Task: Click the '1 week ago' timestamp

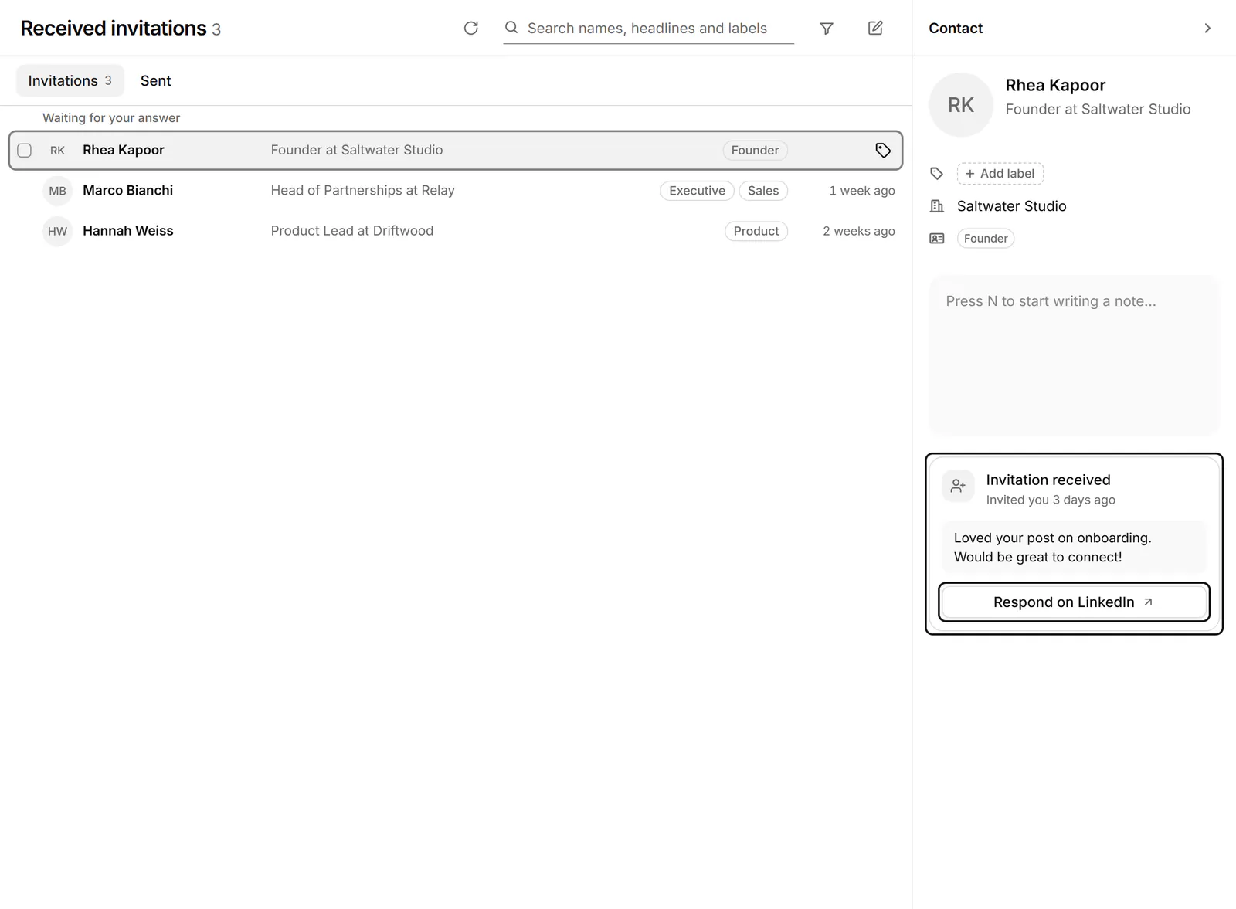Action: pos(862,191)
